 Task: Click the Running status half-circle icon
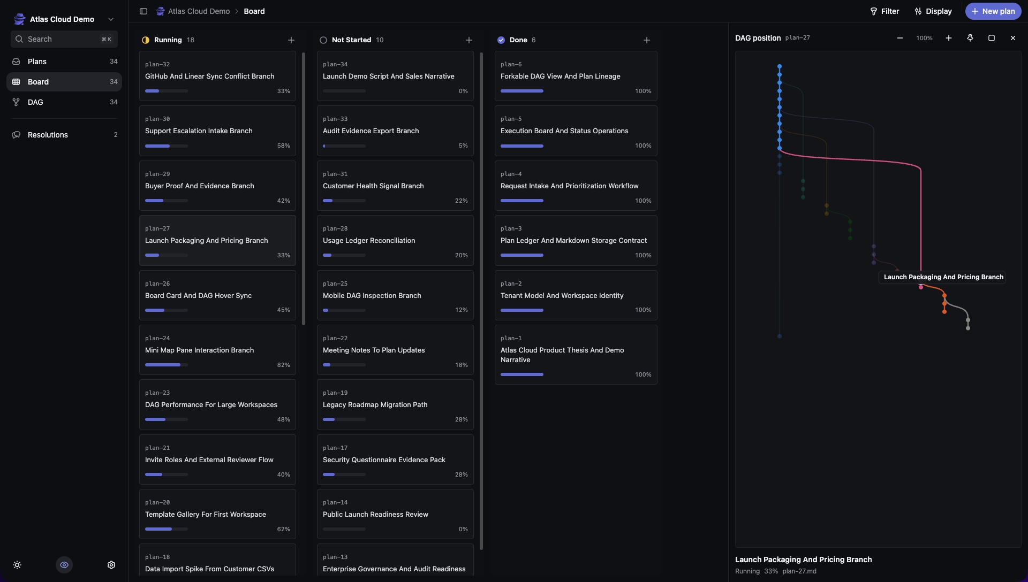tap(146, 40)
